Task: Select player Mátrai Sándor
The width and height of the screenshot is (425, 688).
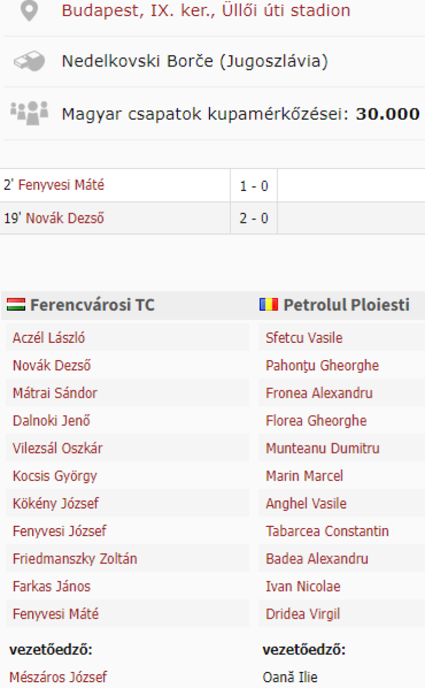Action: point(55,393)
